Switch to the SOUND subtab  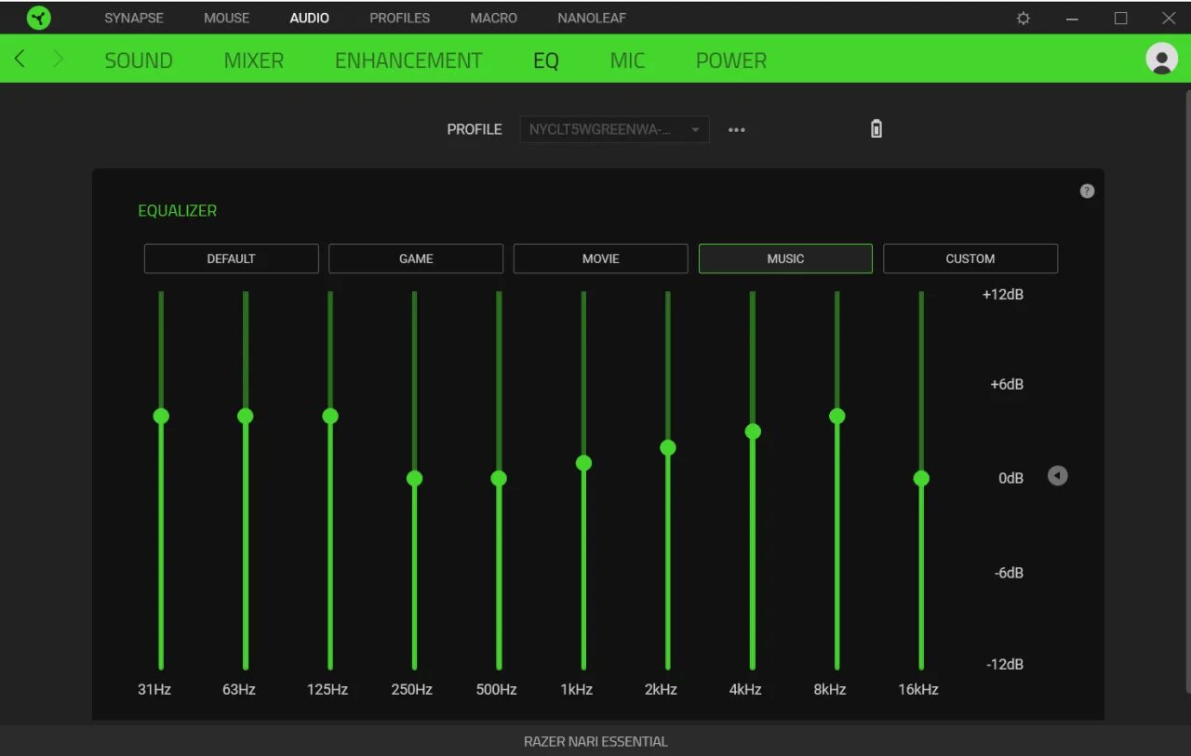[139, 60]
